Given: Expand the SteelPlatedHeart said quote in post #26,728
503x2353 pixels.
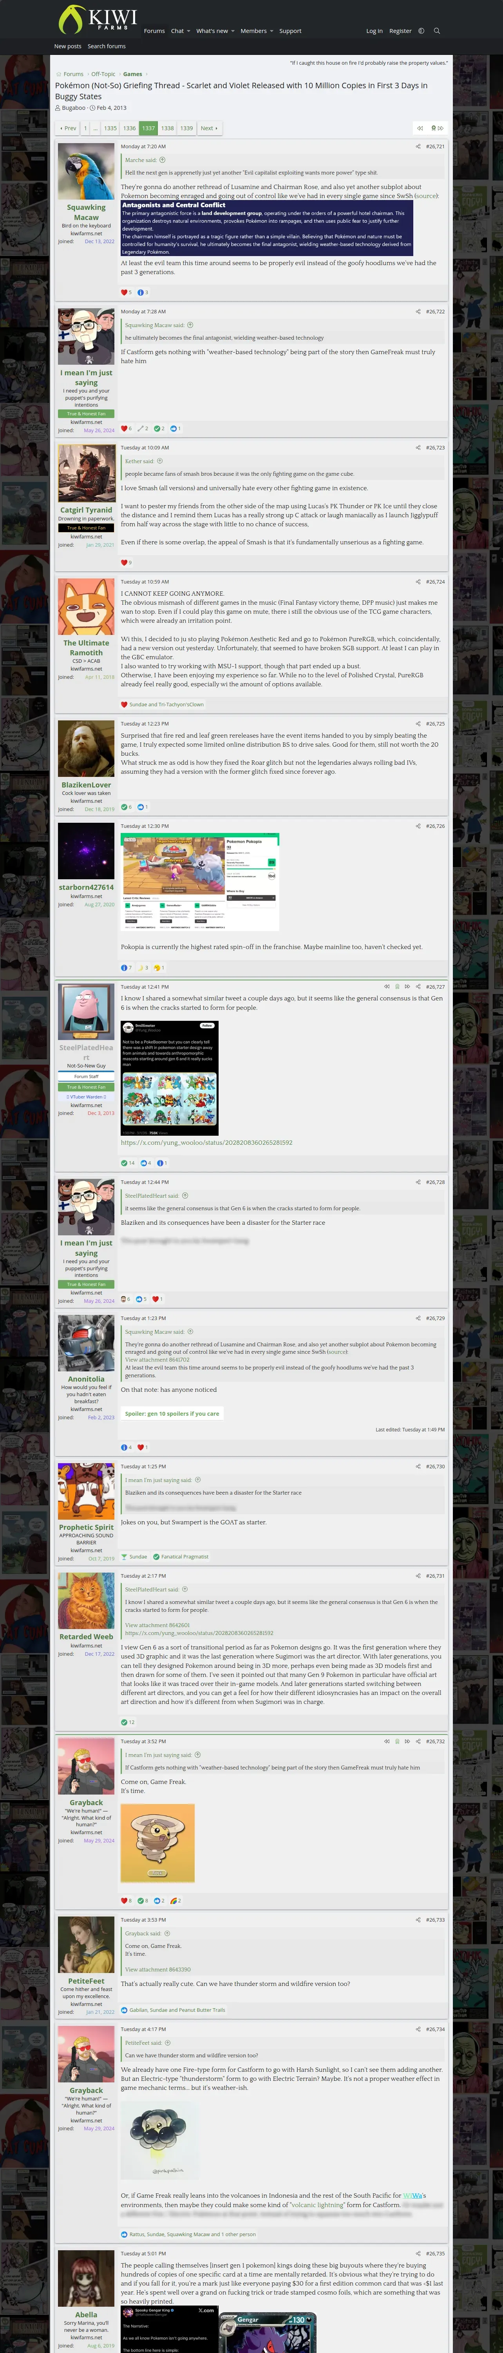Looking at the screenshot, I should tap(185, 1196).
